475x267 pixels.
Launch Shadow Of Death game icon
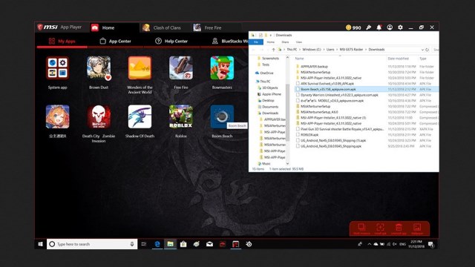[x=140, y=116]
